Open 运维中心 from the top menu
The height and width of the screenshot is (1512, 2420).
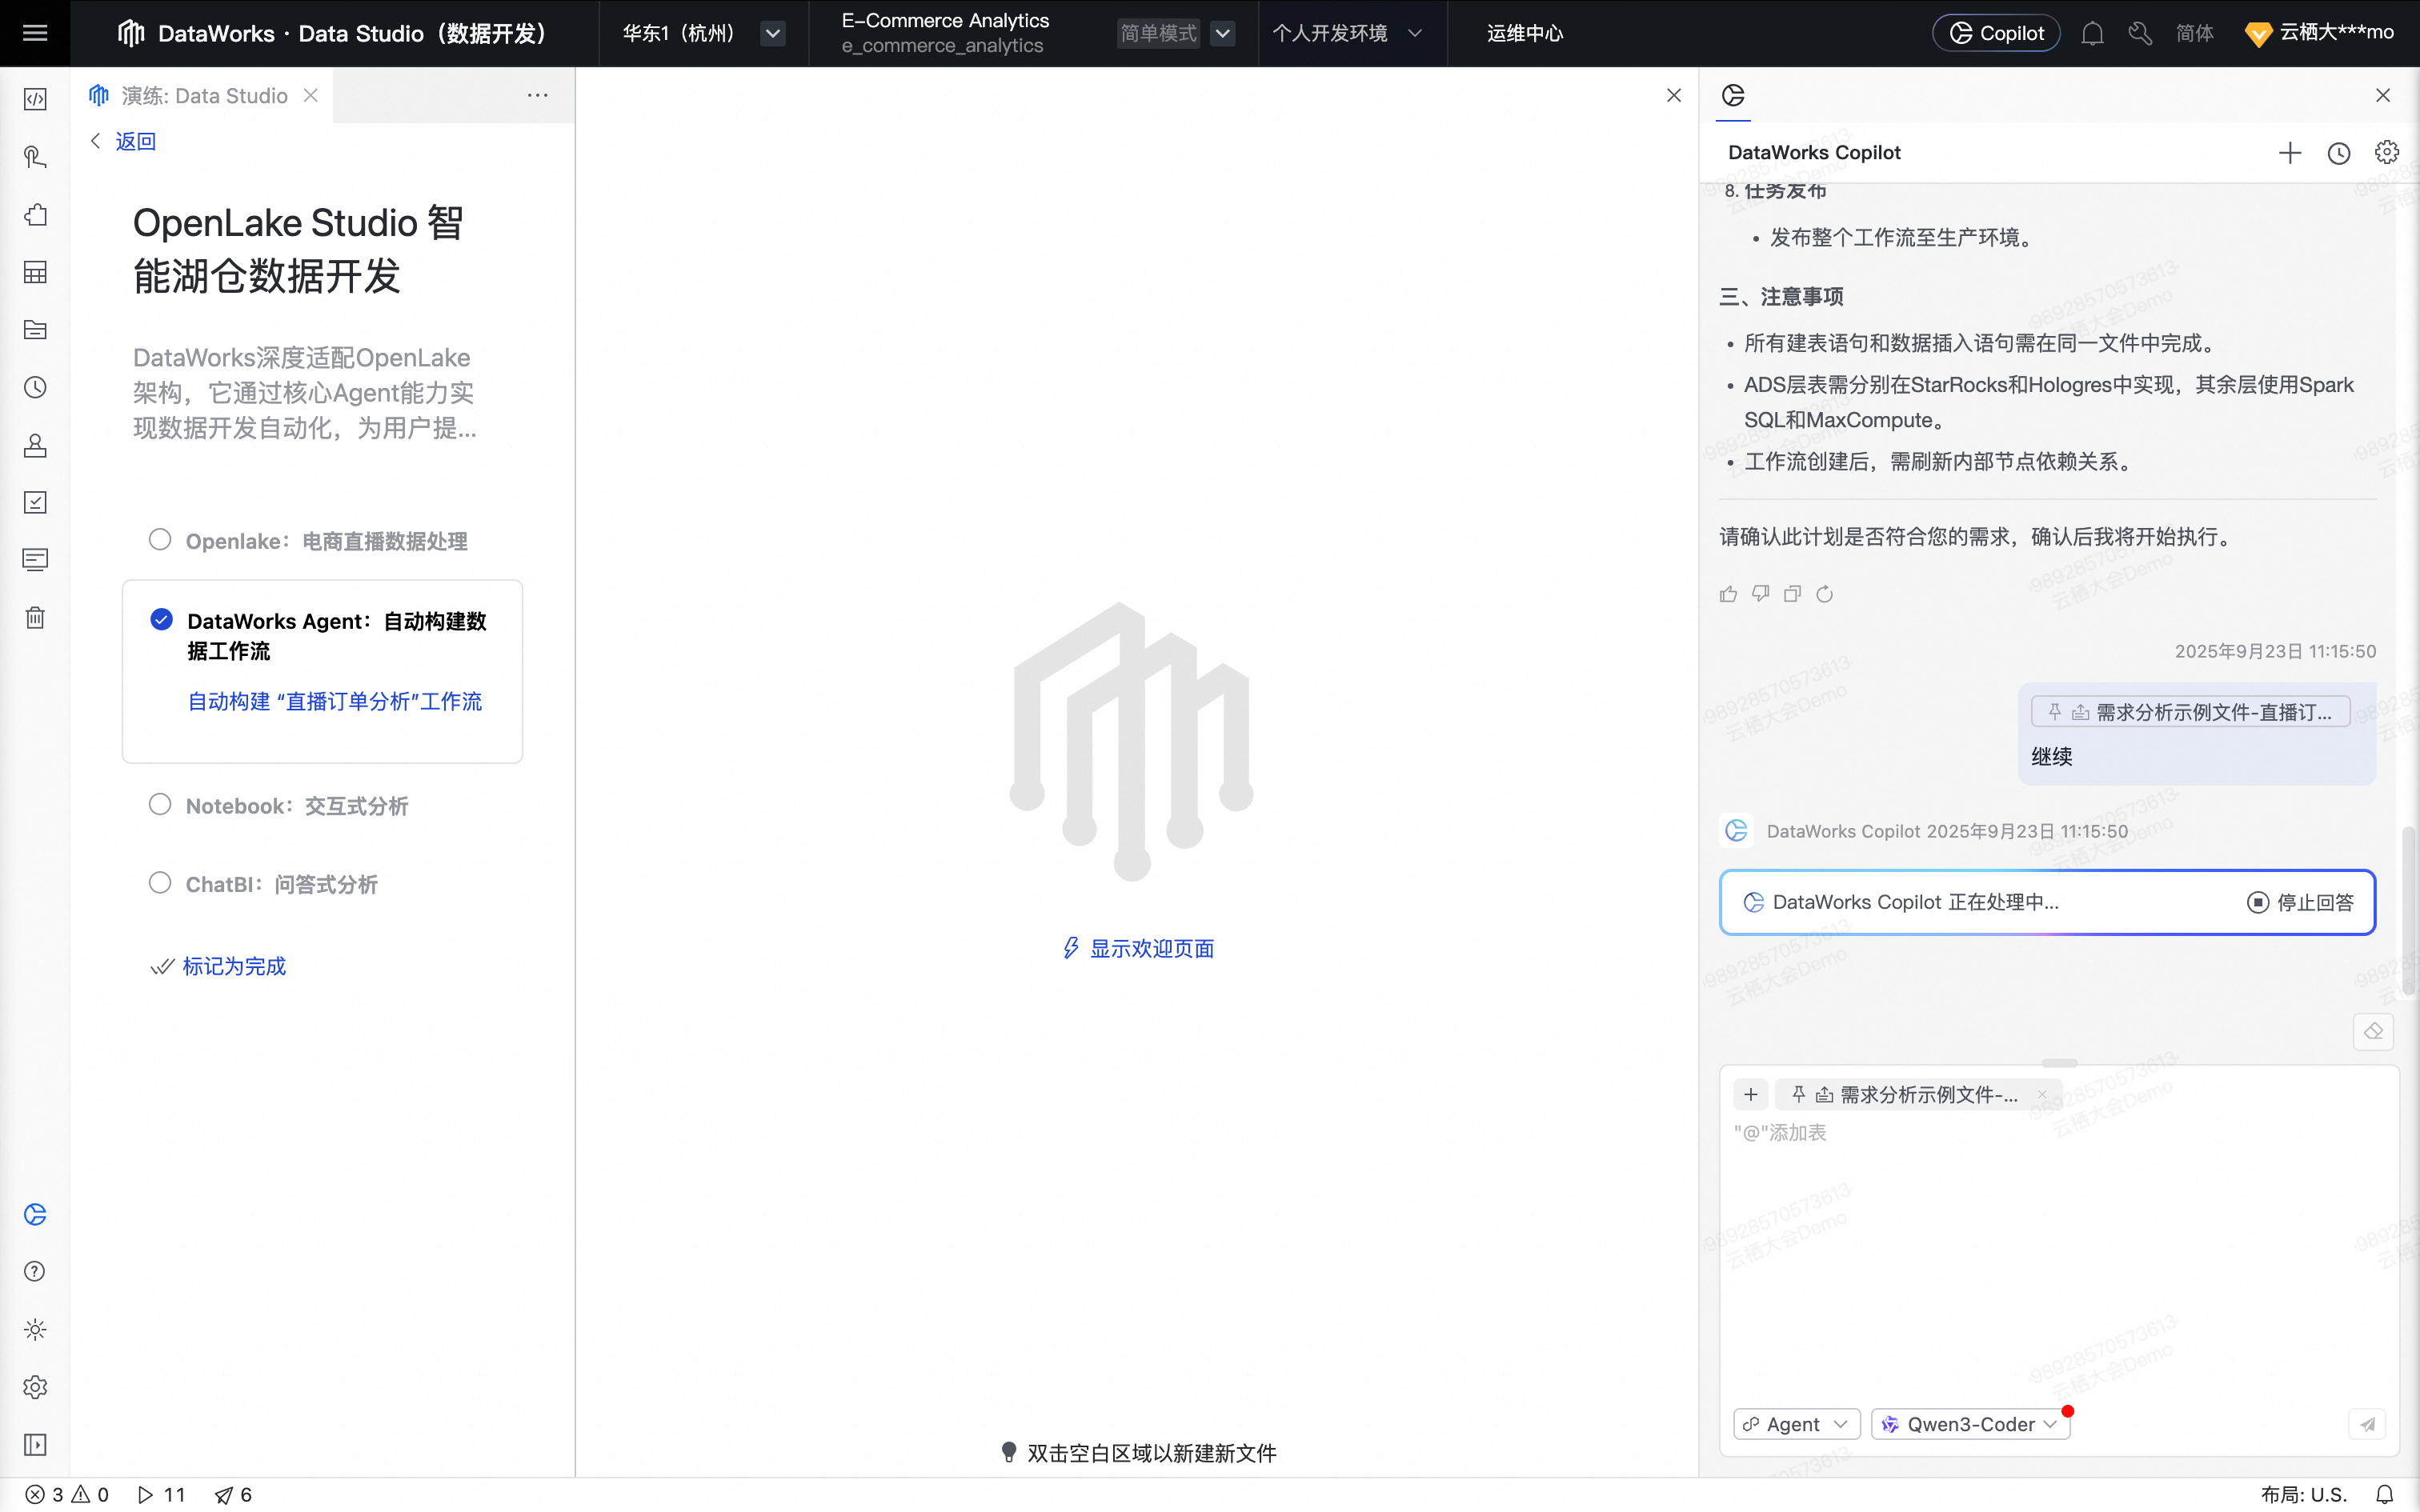pyautogui.click(x=1524, y=34)
